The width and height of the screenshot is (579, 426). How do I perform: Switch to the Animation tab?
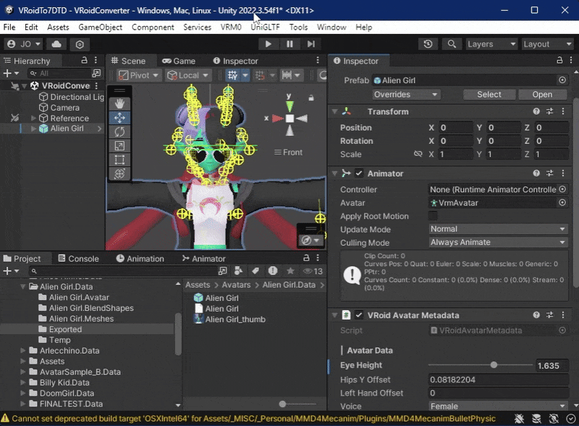click(140, 258)
